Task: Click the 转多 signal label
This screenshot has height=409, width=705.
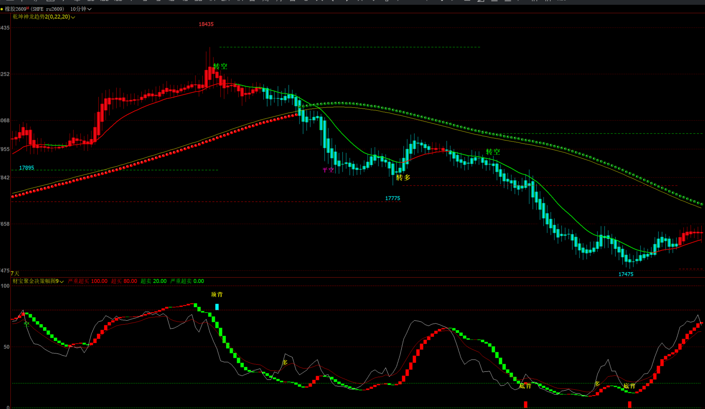Action: tap(403, 178)
